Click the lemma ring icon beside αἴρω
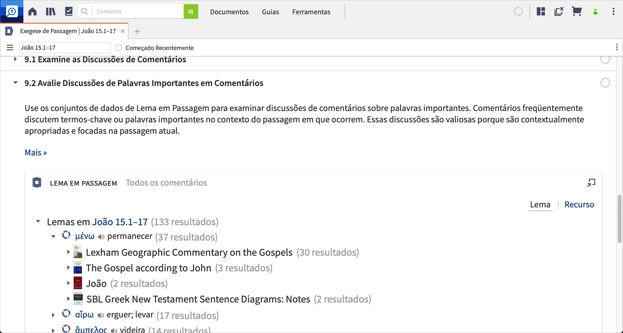Image resolution: width=623 pixels, height=333 pixels. coord(66,314)
